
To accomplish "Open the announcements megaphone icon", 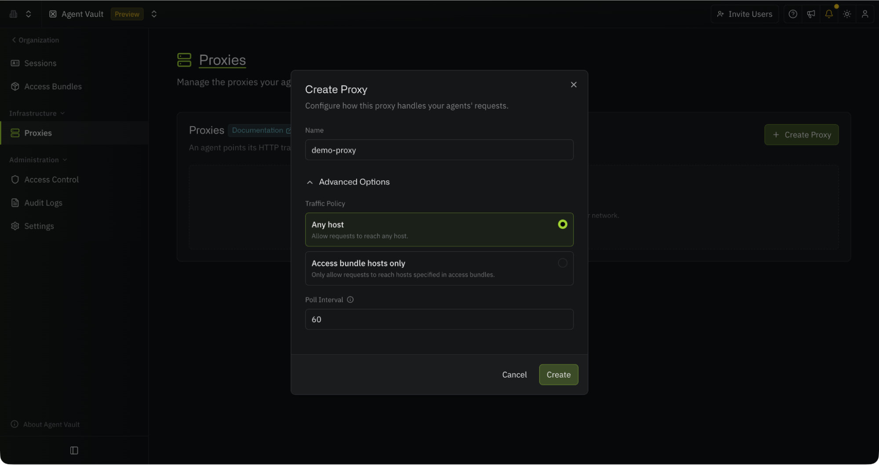I will pyautogui.click(x=811, y=14).
